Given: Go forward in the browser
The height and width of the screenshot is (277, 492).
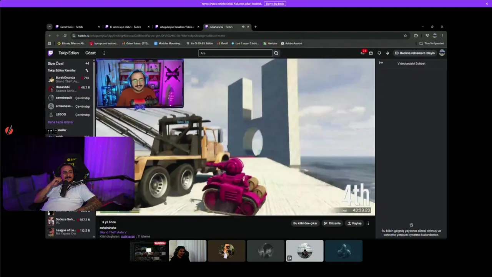Looking at the screenshot, I should 57,36.
